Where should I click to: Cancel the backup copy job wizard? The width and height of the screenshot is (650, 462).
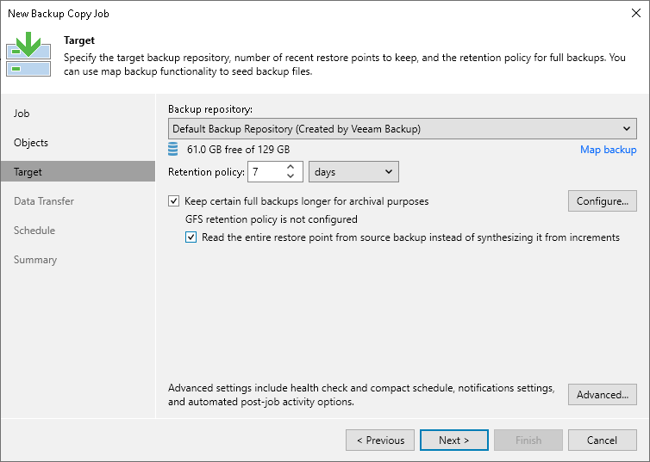603,440
